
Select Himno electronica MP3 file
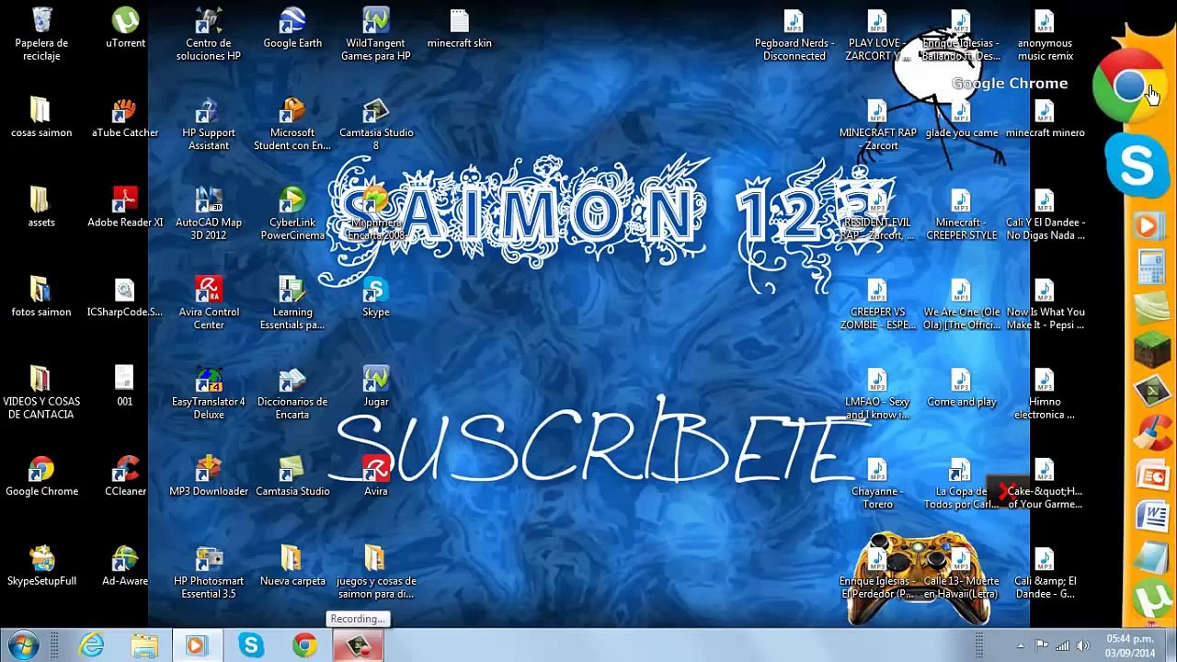[1046, 393]
